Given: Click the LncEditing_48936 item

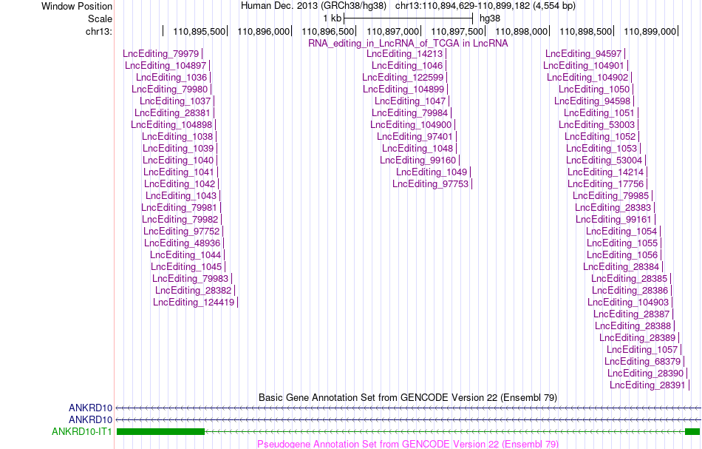Looking at the screenshot, I should (183, 243).
